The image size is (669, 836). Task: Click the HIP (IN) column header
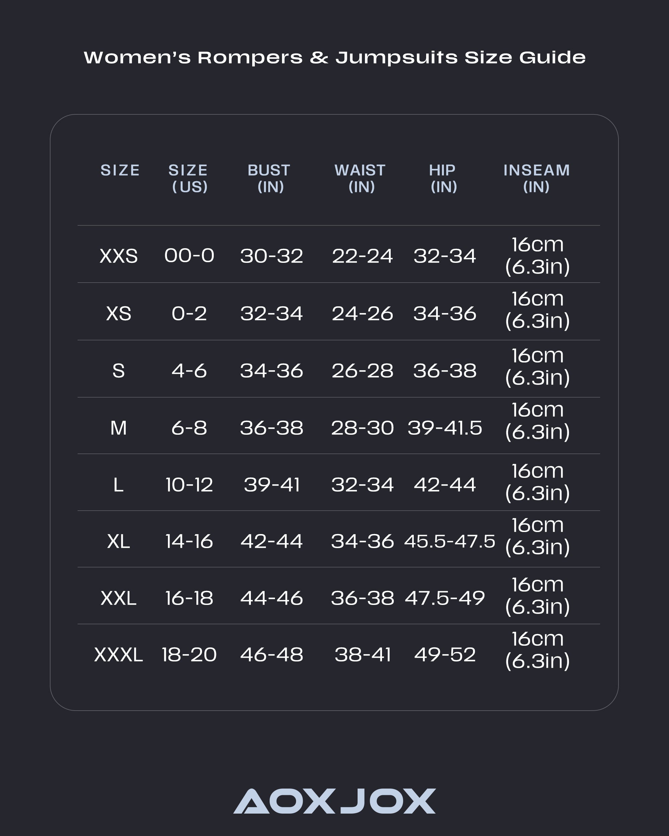click(x=443, y=178)
